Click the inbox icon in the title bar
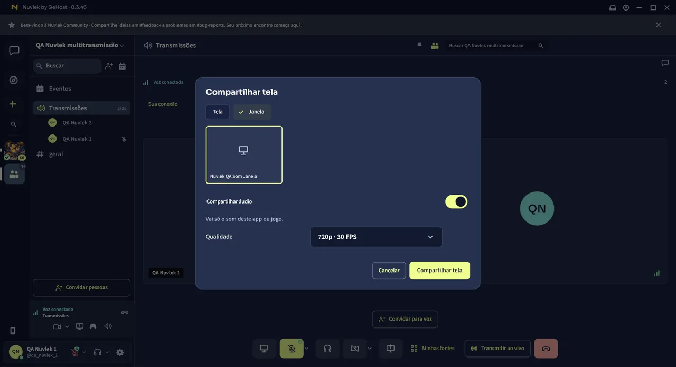Viewport: 676px width, 367px height. tap(613, 7)
